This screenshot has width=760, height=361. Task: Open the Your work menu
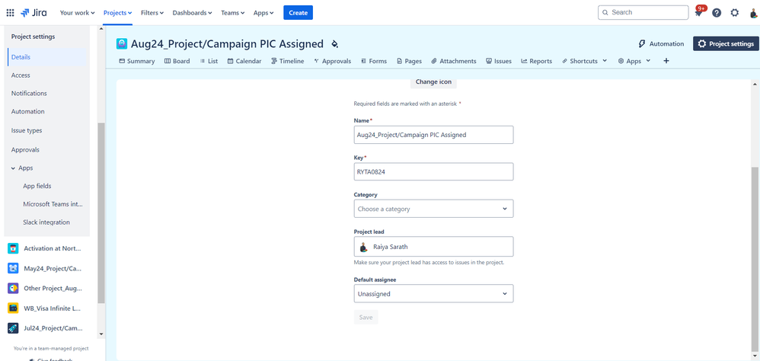click(x=77, y=13)
